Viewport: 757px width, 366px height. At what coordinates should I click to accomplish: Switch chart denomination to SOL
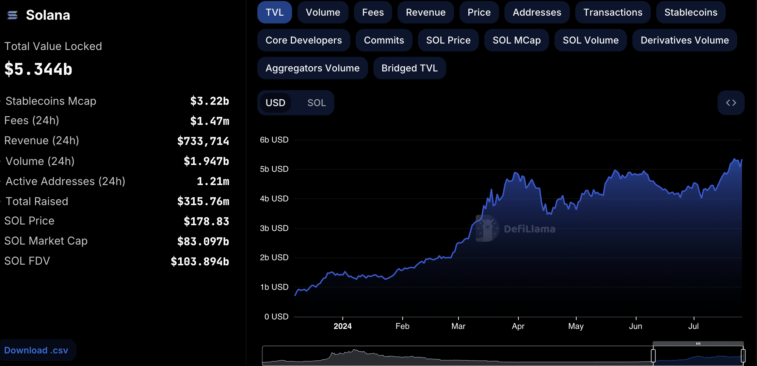point(317,103)
